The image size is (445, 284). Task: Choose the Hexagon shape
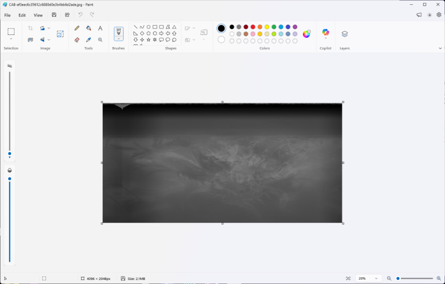(155, 33)
